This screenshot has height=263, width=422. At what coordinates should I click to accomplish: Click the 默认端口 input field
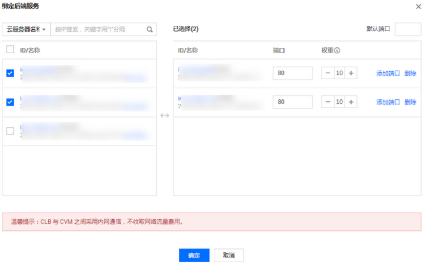408,29
